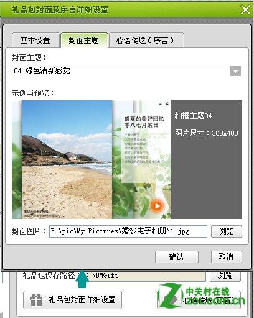Click the gray 相框主题04 info panel

207,159
